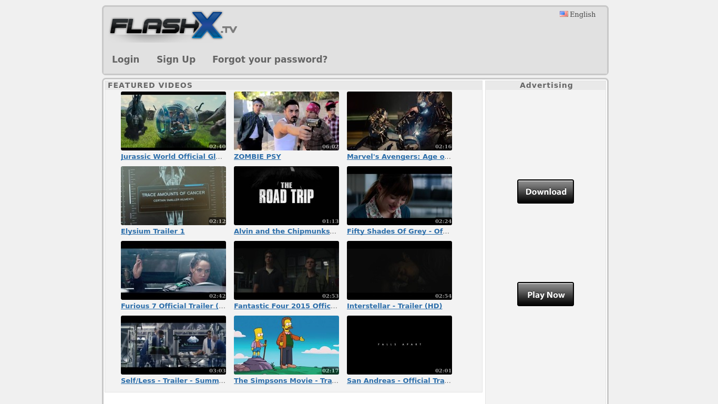Click The Simpsons Movie thumbnail
The image size is (718, 404).
286,345
